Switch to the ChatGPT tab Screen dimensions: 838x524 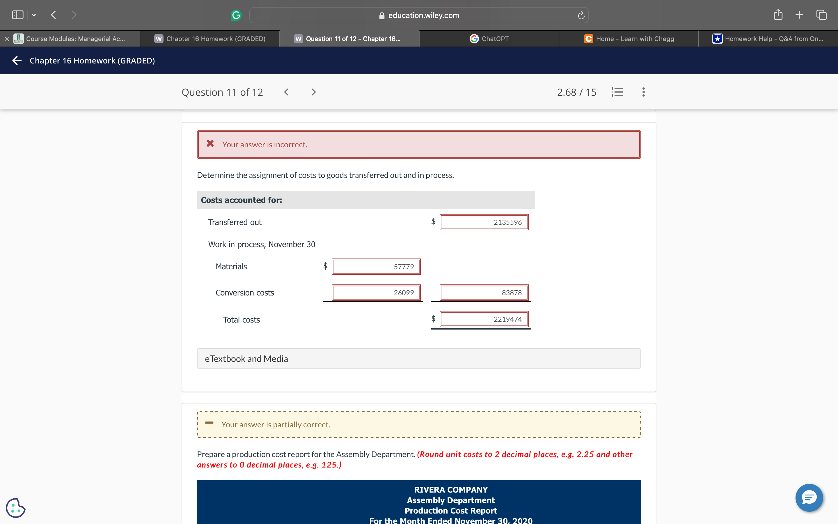[489, 38]
